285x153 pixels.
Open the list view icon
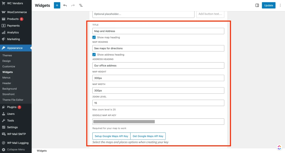[x=81, y=5]
